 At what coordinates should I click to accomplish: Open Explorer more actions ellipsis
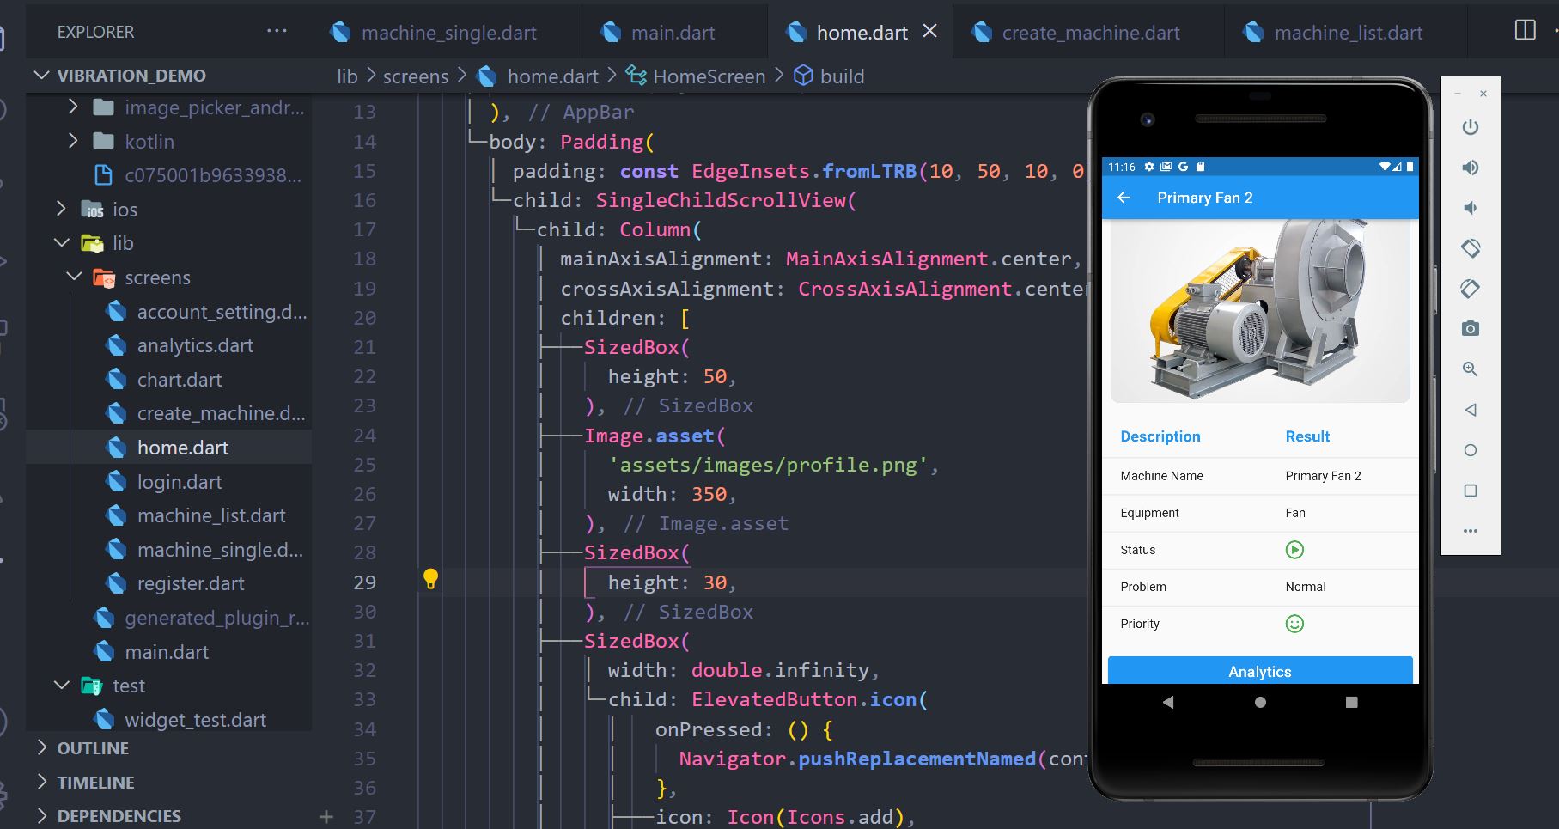276,30
